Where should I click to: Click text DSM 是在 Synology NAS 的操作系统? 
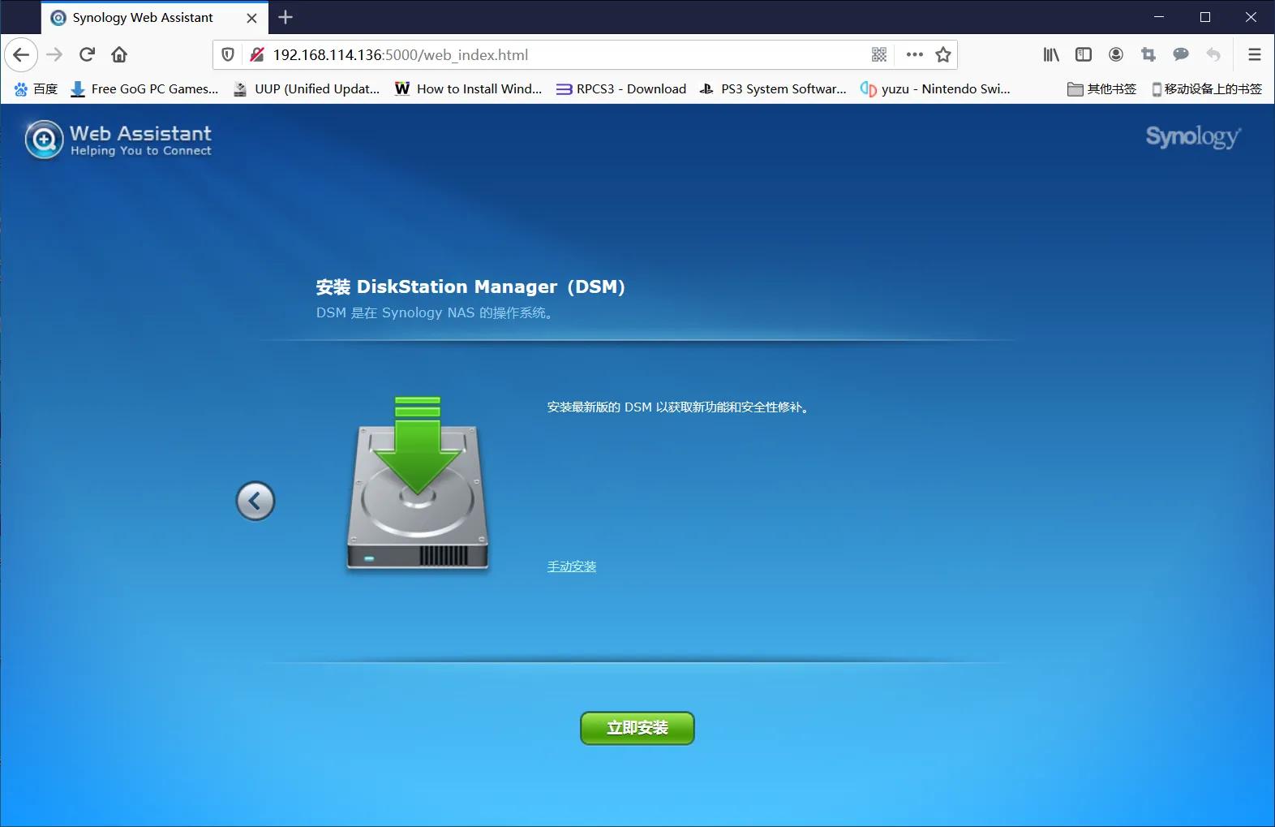tap(436, 313)
